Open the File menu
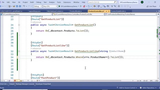 tap(3, 2)
